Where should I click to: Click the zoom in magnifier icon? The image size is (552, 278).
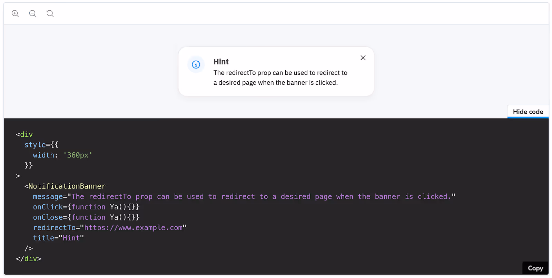coord(15,13)
